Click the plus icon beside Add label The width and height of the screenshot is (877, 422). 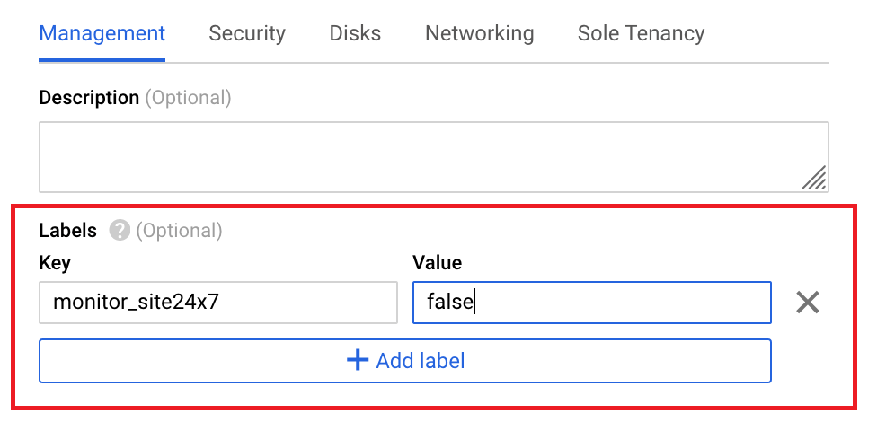click(x=358, y=361)
